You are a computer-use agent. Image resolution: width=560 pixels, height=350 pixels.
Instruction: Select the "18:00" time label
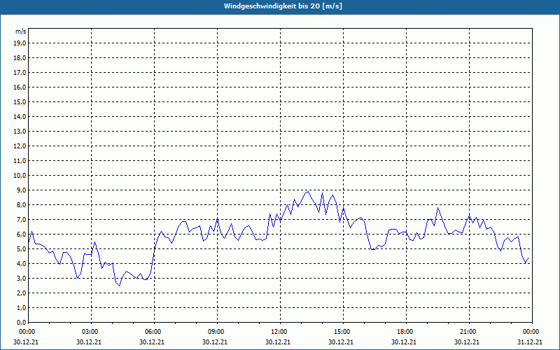point(406,332)
